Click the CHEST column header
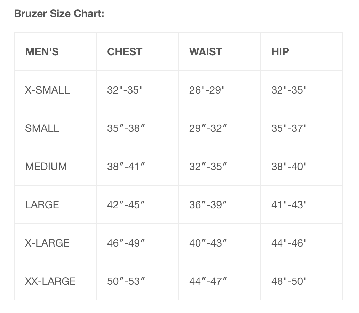The image size is (359, 313). coord(125,52)
